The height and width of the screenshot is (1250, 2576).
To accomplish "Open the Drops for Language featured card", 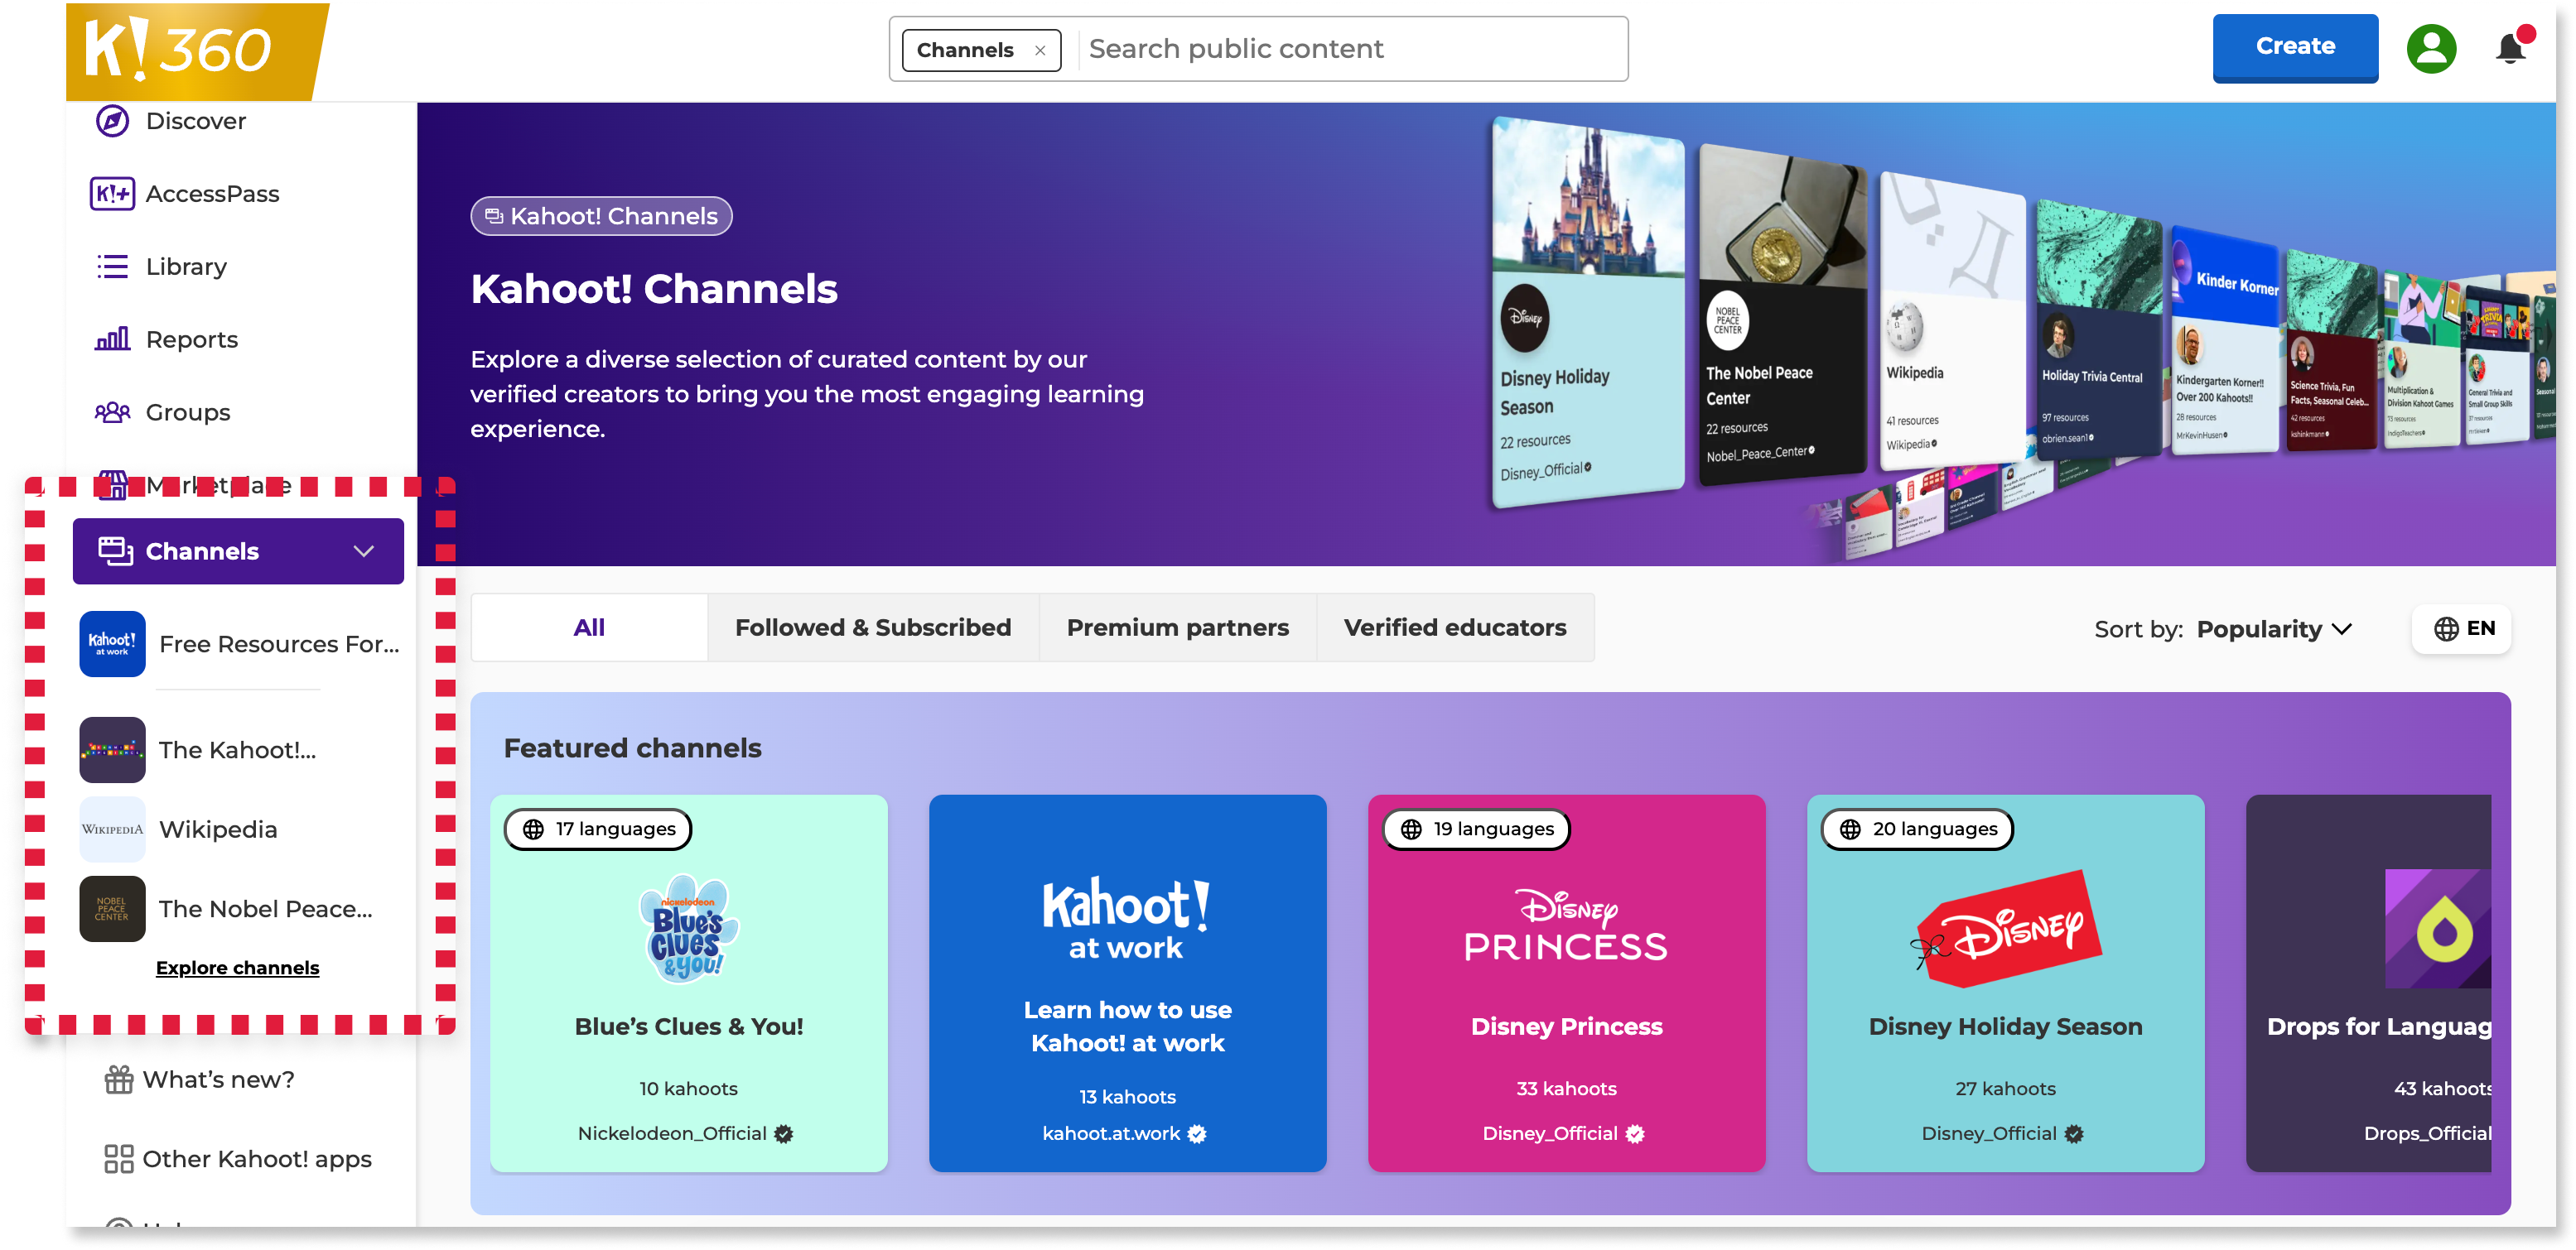I will [2369, 983].
